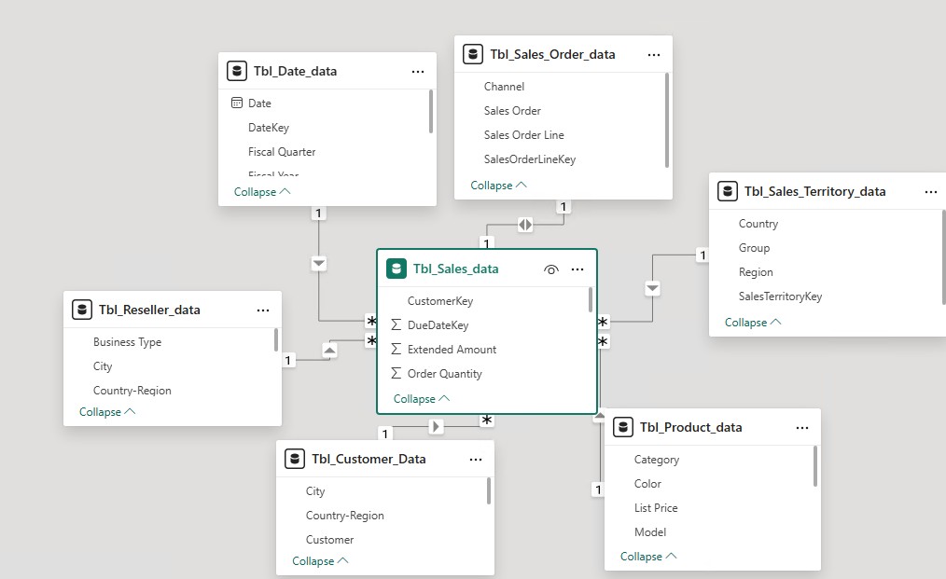The image size is (946, 579).
Task: Click the Tbl_Sales_Territory_data database icon
Action: (727, 191)
